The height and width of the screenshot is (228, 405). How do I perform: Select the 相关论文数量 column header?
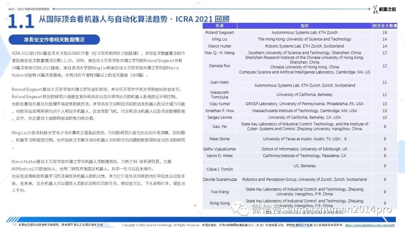point(385,26)
